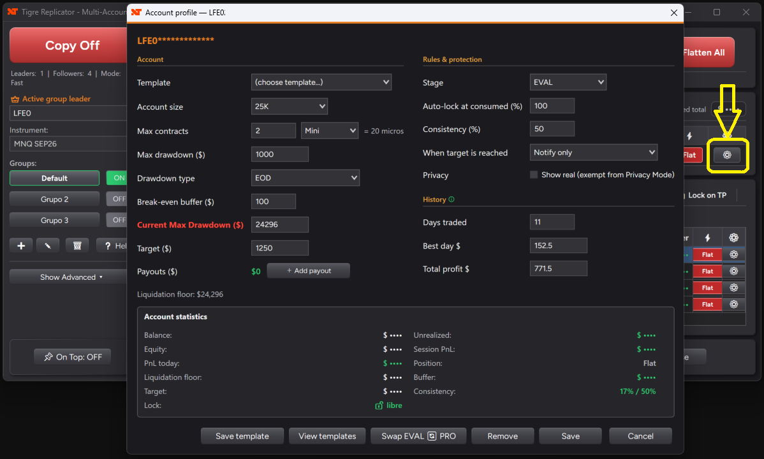Click Cancel in the Account profile dialog
764x459 pixels.
(x=641, y=436)
